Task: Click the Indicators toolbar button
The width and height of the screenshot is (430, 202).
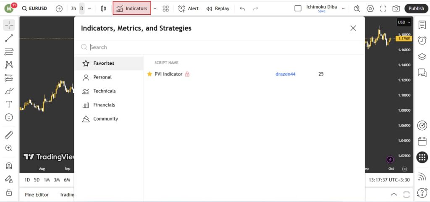Action: (131, 8)
